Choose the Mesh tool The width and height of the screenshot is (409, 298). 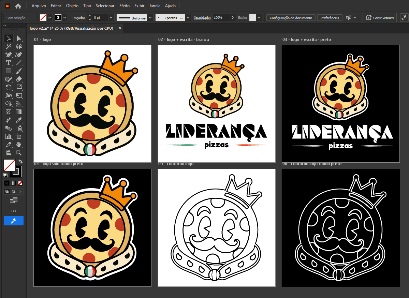tap(8, 112)
